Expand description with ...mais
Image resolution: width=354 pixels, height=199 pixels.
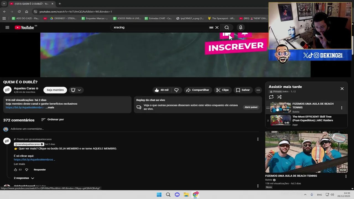tap(50, 107)
